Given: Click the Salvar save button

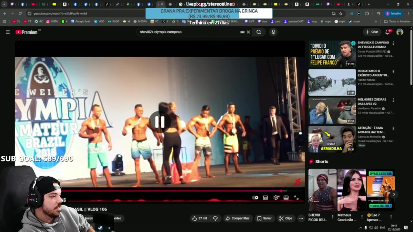Looking at the screenshot, I should 264,218.
